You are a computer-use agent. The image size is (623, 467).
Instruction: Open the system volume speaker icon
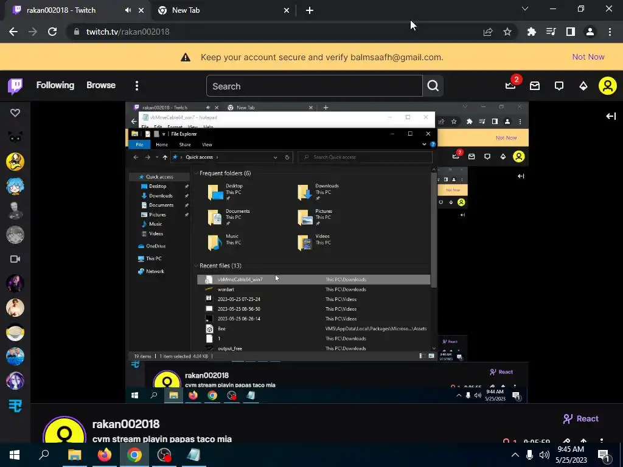[x=545, y=455]
